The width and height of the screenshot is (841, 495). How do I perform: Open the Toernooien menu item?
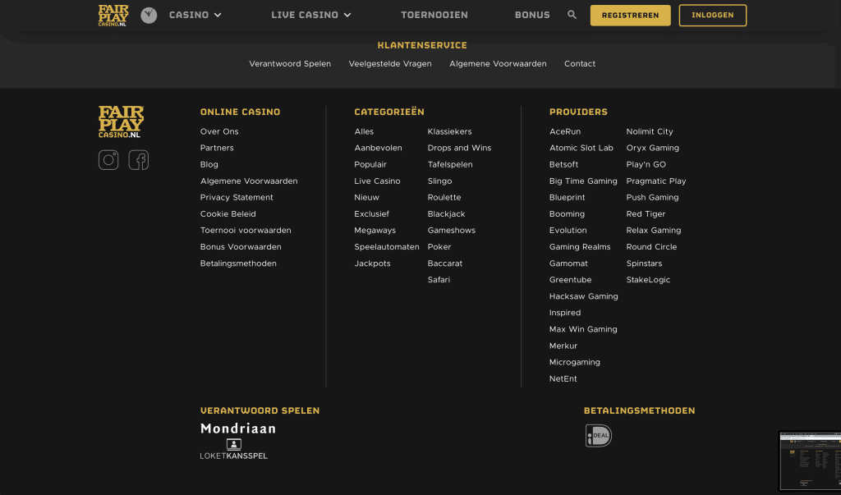434,15
